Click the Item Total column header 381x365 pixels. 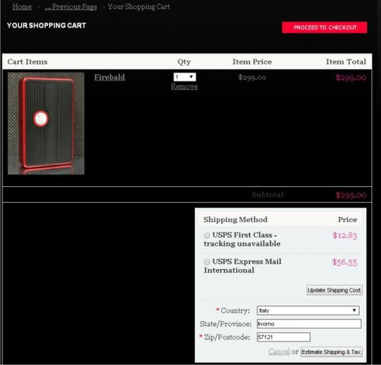click(346, 61)
